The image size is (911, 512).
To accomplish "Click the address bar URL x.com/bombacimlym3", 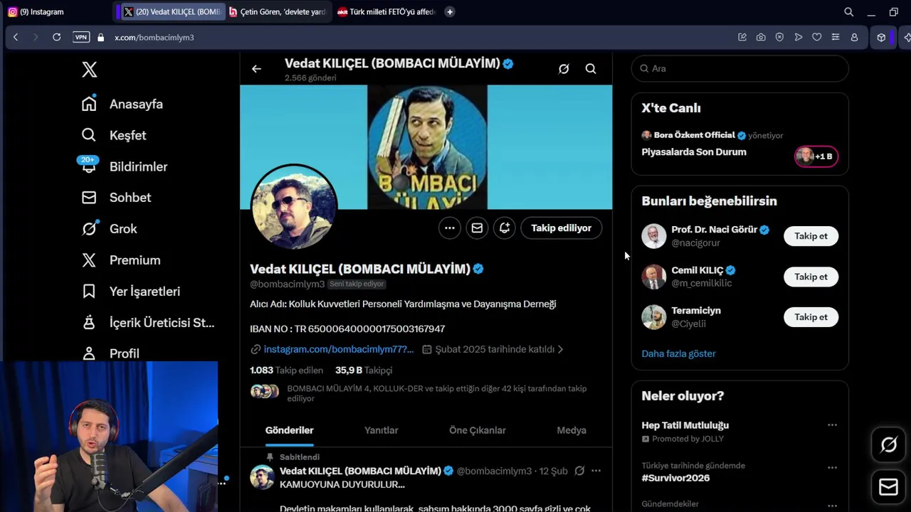I will click(154, 37).
